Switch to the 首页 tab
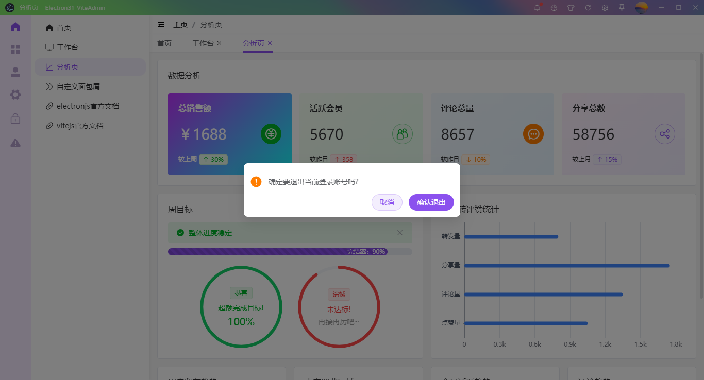The height and width of the screenshot is (380, 704). 164,43
